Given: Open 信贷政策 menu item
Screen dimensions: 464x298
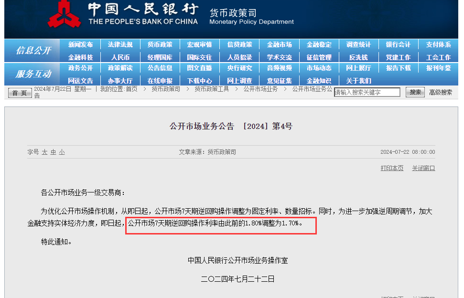Looking at the screenshot, I should point(240,44).
